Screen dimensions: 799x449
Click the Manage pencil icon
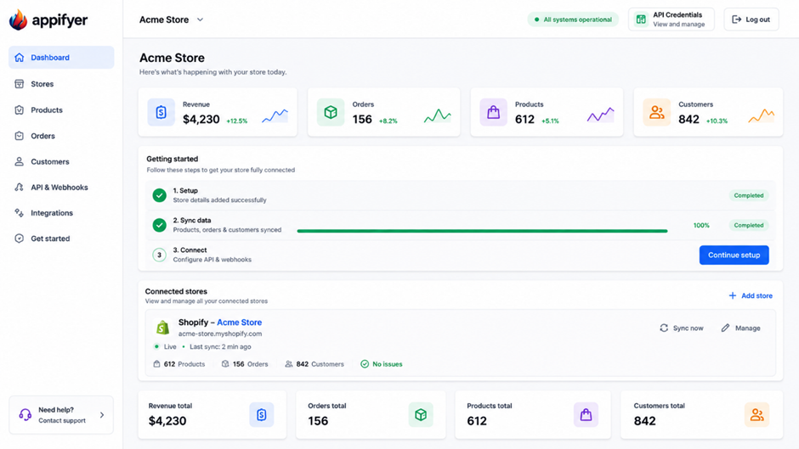[726, 328]
